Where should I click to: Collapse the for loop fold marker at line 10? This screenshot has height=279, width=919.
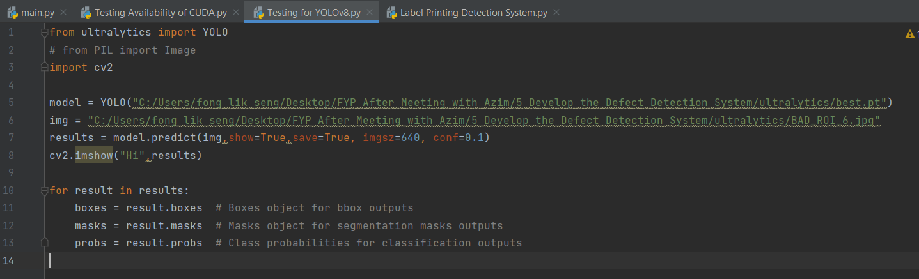pyautogui.click(x=44, y=190)
